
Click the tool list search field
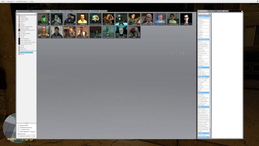click(x=203, y=14)
